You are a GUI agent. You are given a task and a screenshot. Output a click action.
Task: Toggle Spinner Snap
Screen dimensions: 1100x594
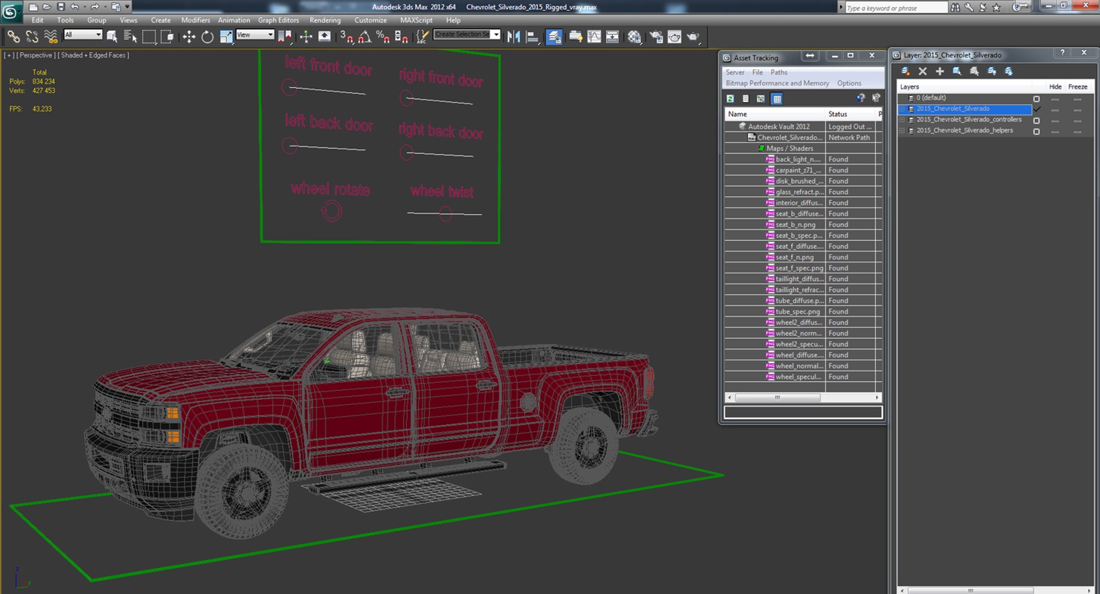(x=401, y=37)
